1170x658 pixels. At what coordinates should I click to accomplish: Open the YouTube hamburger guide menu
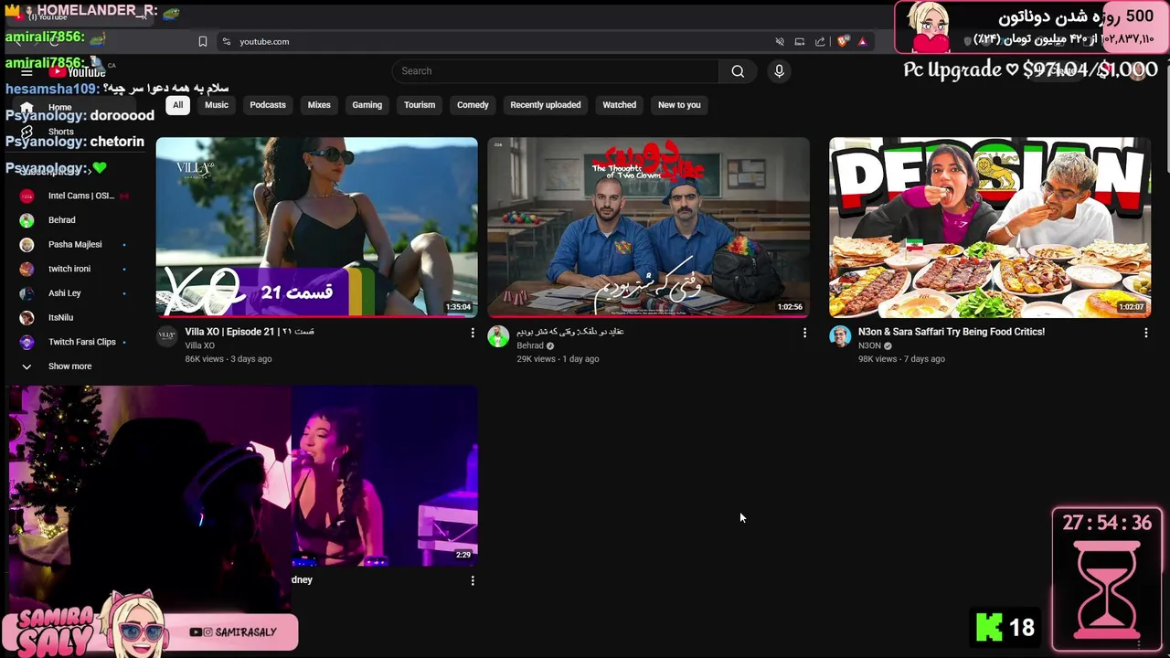(x=27, y=72)
